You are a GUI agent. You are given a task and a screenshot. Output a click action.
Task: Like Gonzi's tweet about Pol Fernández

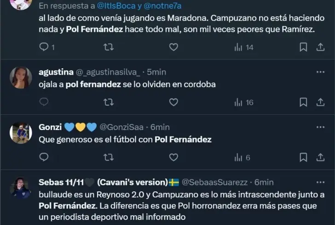coord(173,158)
